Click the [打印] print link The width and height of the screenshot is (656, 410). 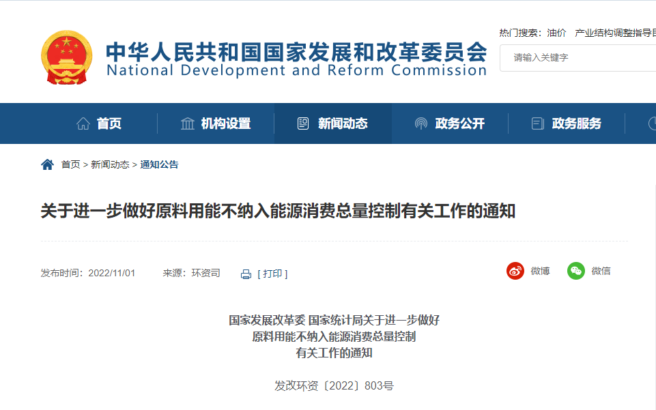point(272,274)
